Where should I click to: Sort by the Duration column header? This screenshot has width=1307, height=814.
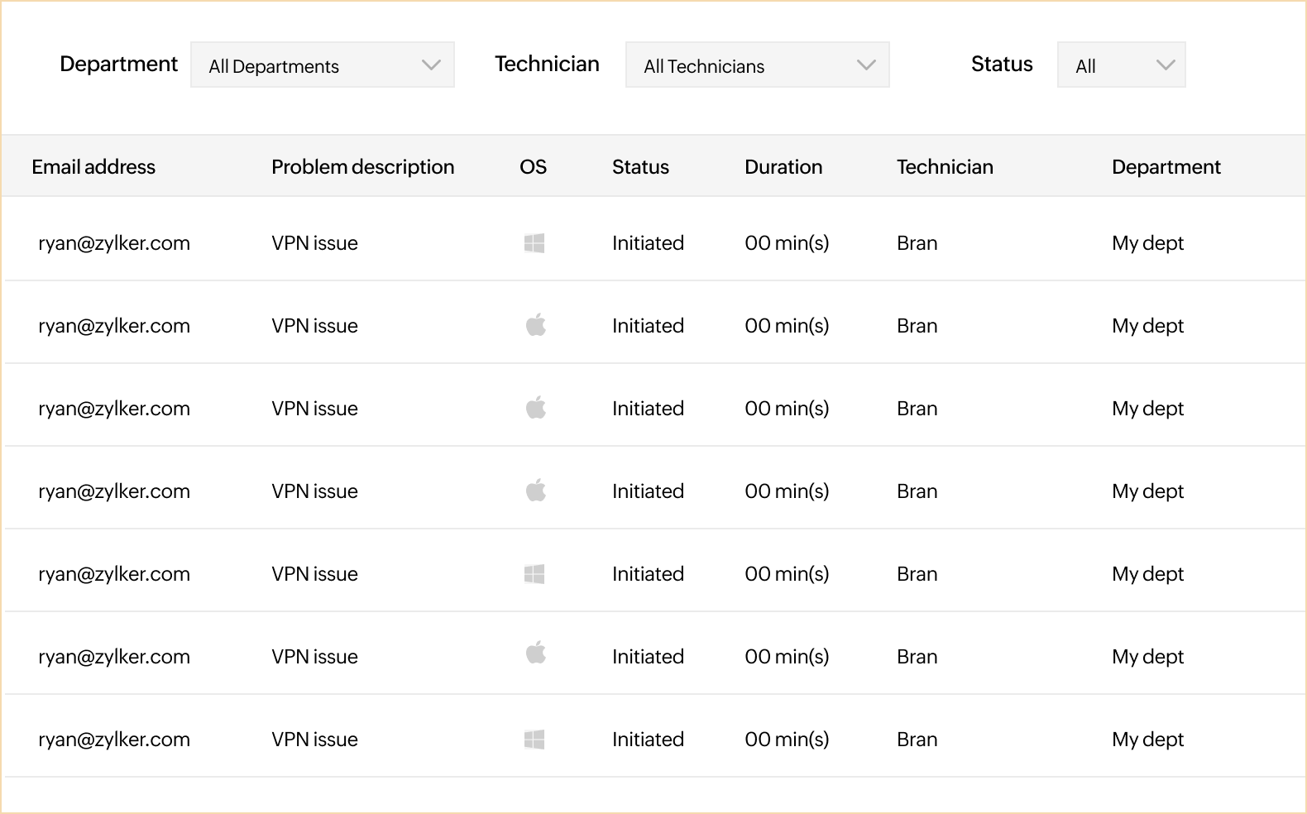click(783, 167)
